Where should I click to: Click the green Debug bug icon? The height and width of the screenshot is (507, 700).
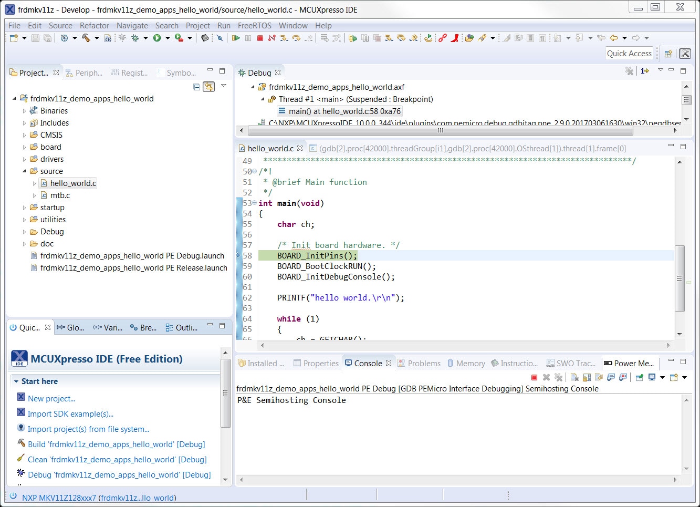135,38
